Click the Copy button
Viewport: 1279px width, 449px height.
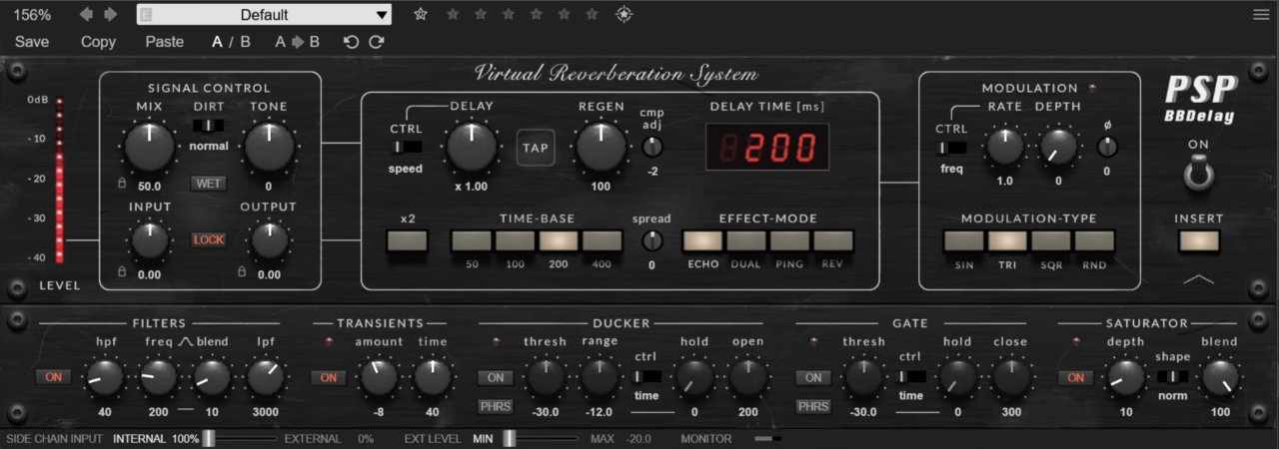pyautogui.click(x=98, y=42)
